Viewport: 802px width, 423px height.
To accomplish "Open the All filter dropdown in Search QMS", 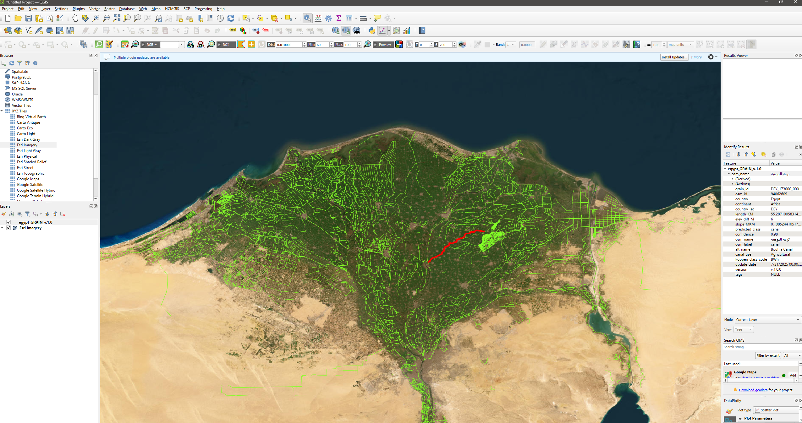I will pos(792,355).
